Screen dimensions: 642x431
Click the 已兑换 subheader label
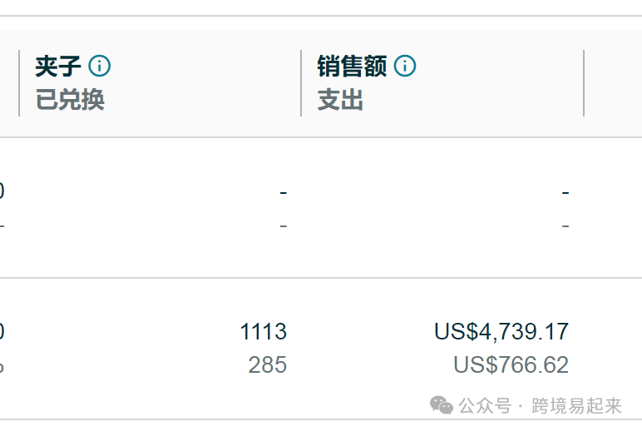coord(70,100)
